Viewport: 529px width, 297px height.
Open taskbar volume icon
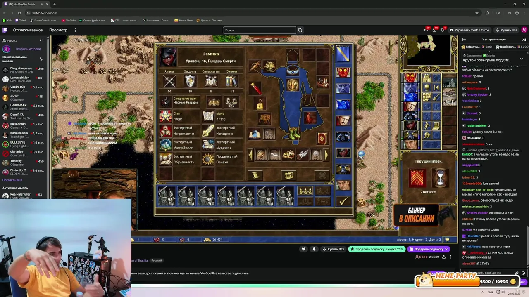(503, 292)
